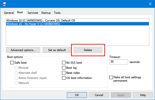
Task: Click the Timeout seconds input field
Action: (119, 62)
